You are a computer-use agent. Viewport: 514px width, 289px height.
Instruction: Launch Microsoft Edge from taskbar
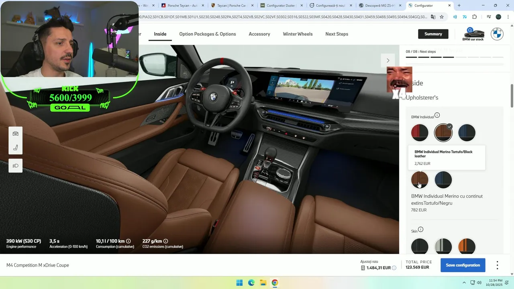tap(251, 283)
